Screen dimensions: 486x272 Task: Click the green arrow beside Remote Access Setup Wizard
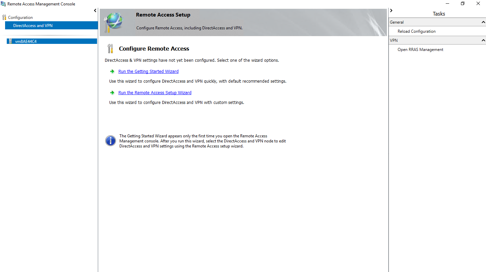pos(112,92)
